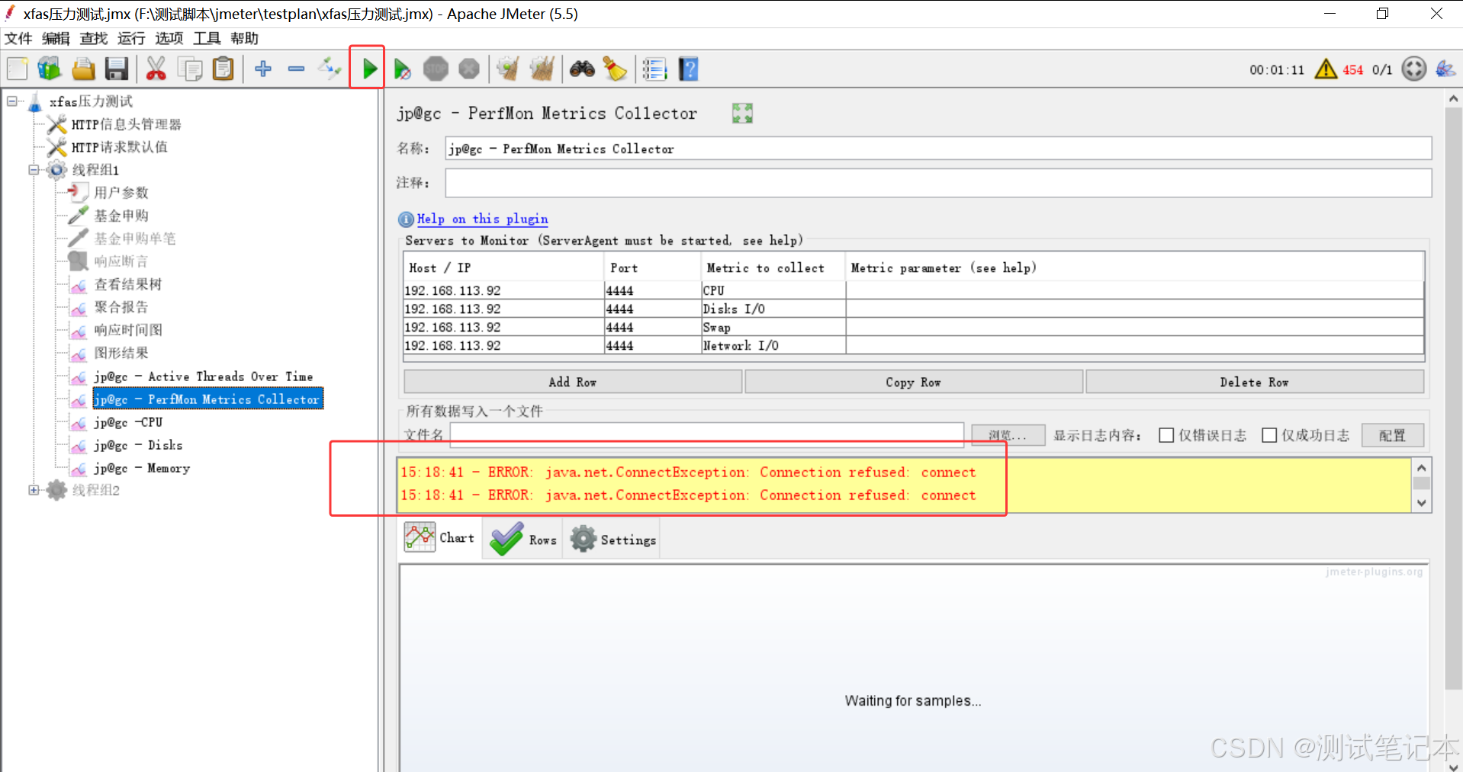Click the info icon beside Help link

point(406,219)
